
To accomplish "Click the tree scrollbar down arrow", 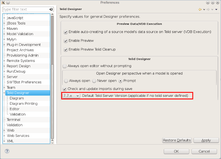I will click(x=52, y=143).
